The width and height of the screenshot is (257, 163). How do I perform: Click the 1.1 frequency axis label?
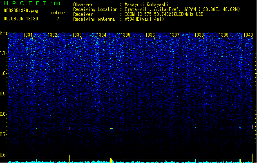pyautogui.click(x=3, y=53)
